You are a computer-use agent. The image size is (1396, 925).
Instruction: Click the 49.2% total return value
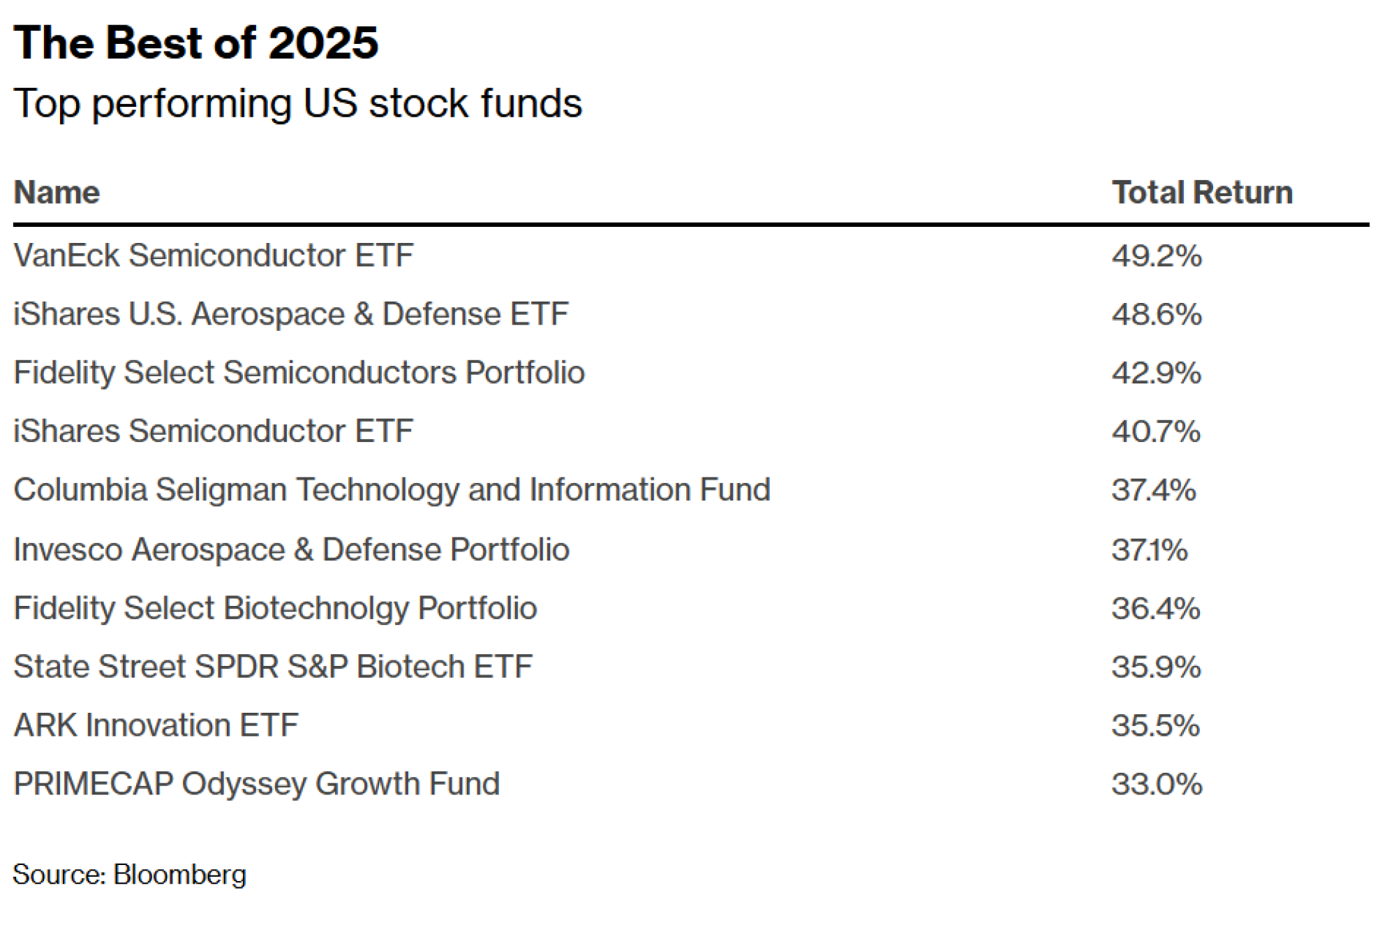pyautogui.click(x=1157, y=256)
